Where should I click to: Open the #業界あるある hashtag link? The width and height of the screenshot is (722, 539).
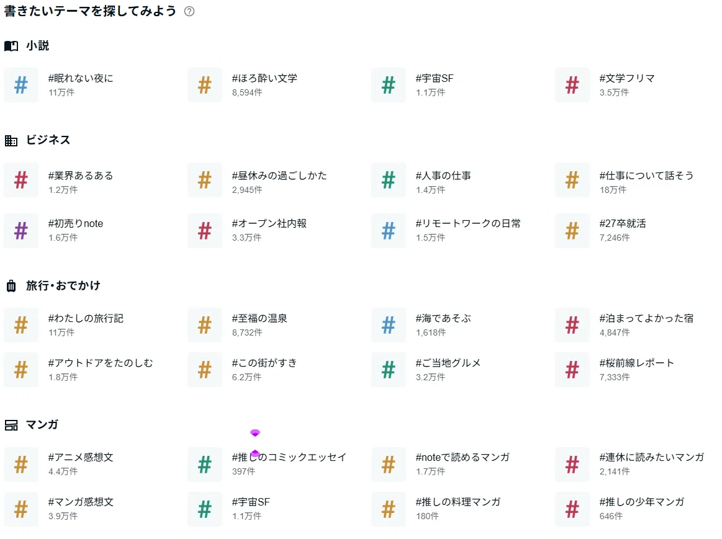click(x=81, y=176)
